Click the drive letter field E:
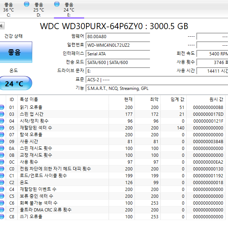The image size is (228, 228). click(118, 71)
